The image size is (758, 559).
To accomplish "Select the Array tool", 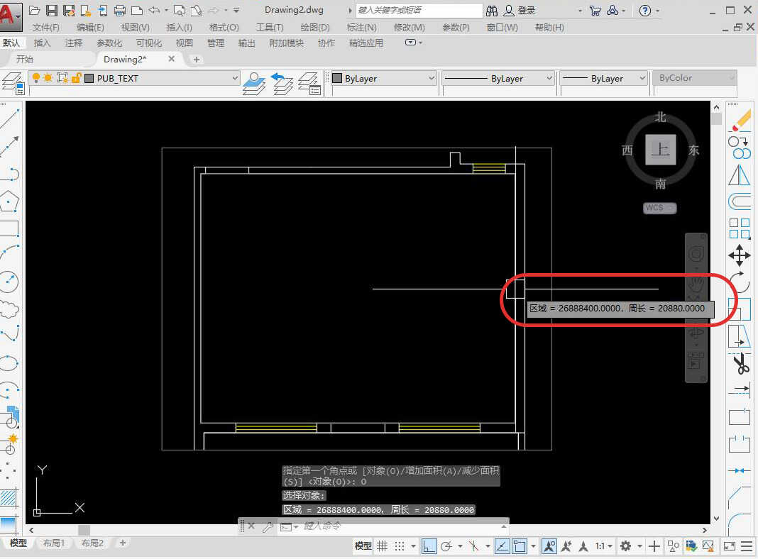I will coord(740,228).
